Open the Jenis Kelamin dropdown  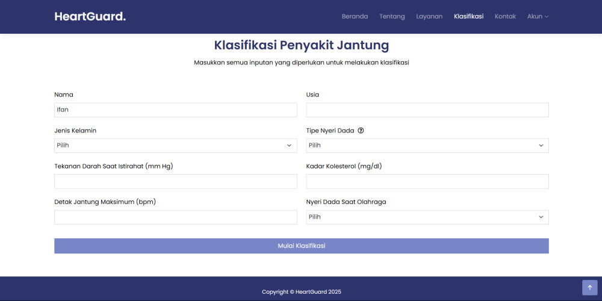(175, 146)
